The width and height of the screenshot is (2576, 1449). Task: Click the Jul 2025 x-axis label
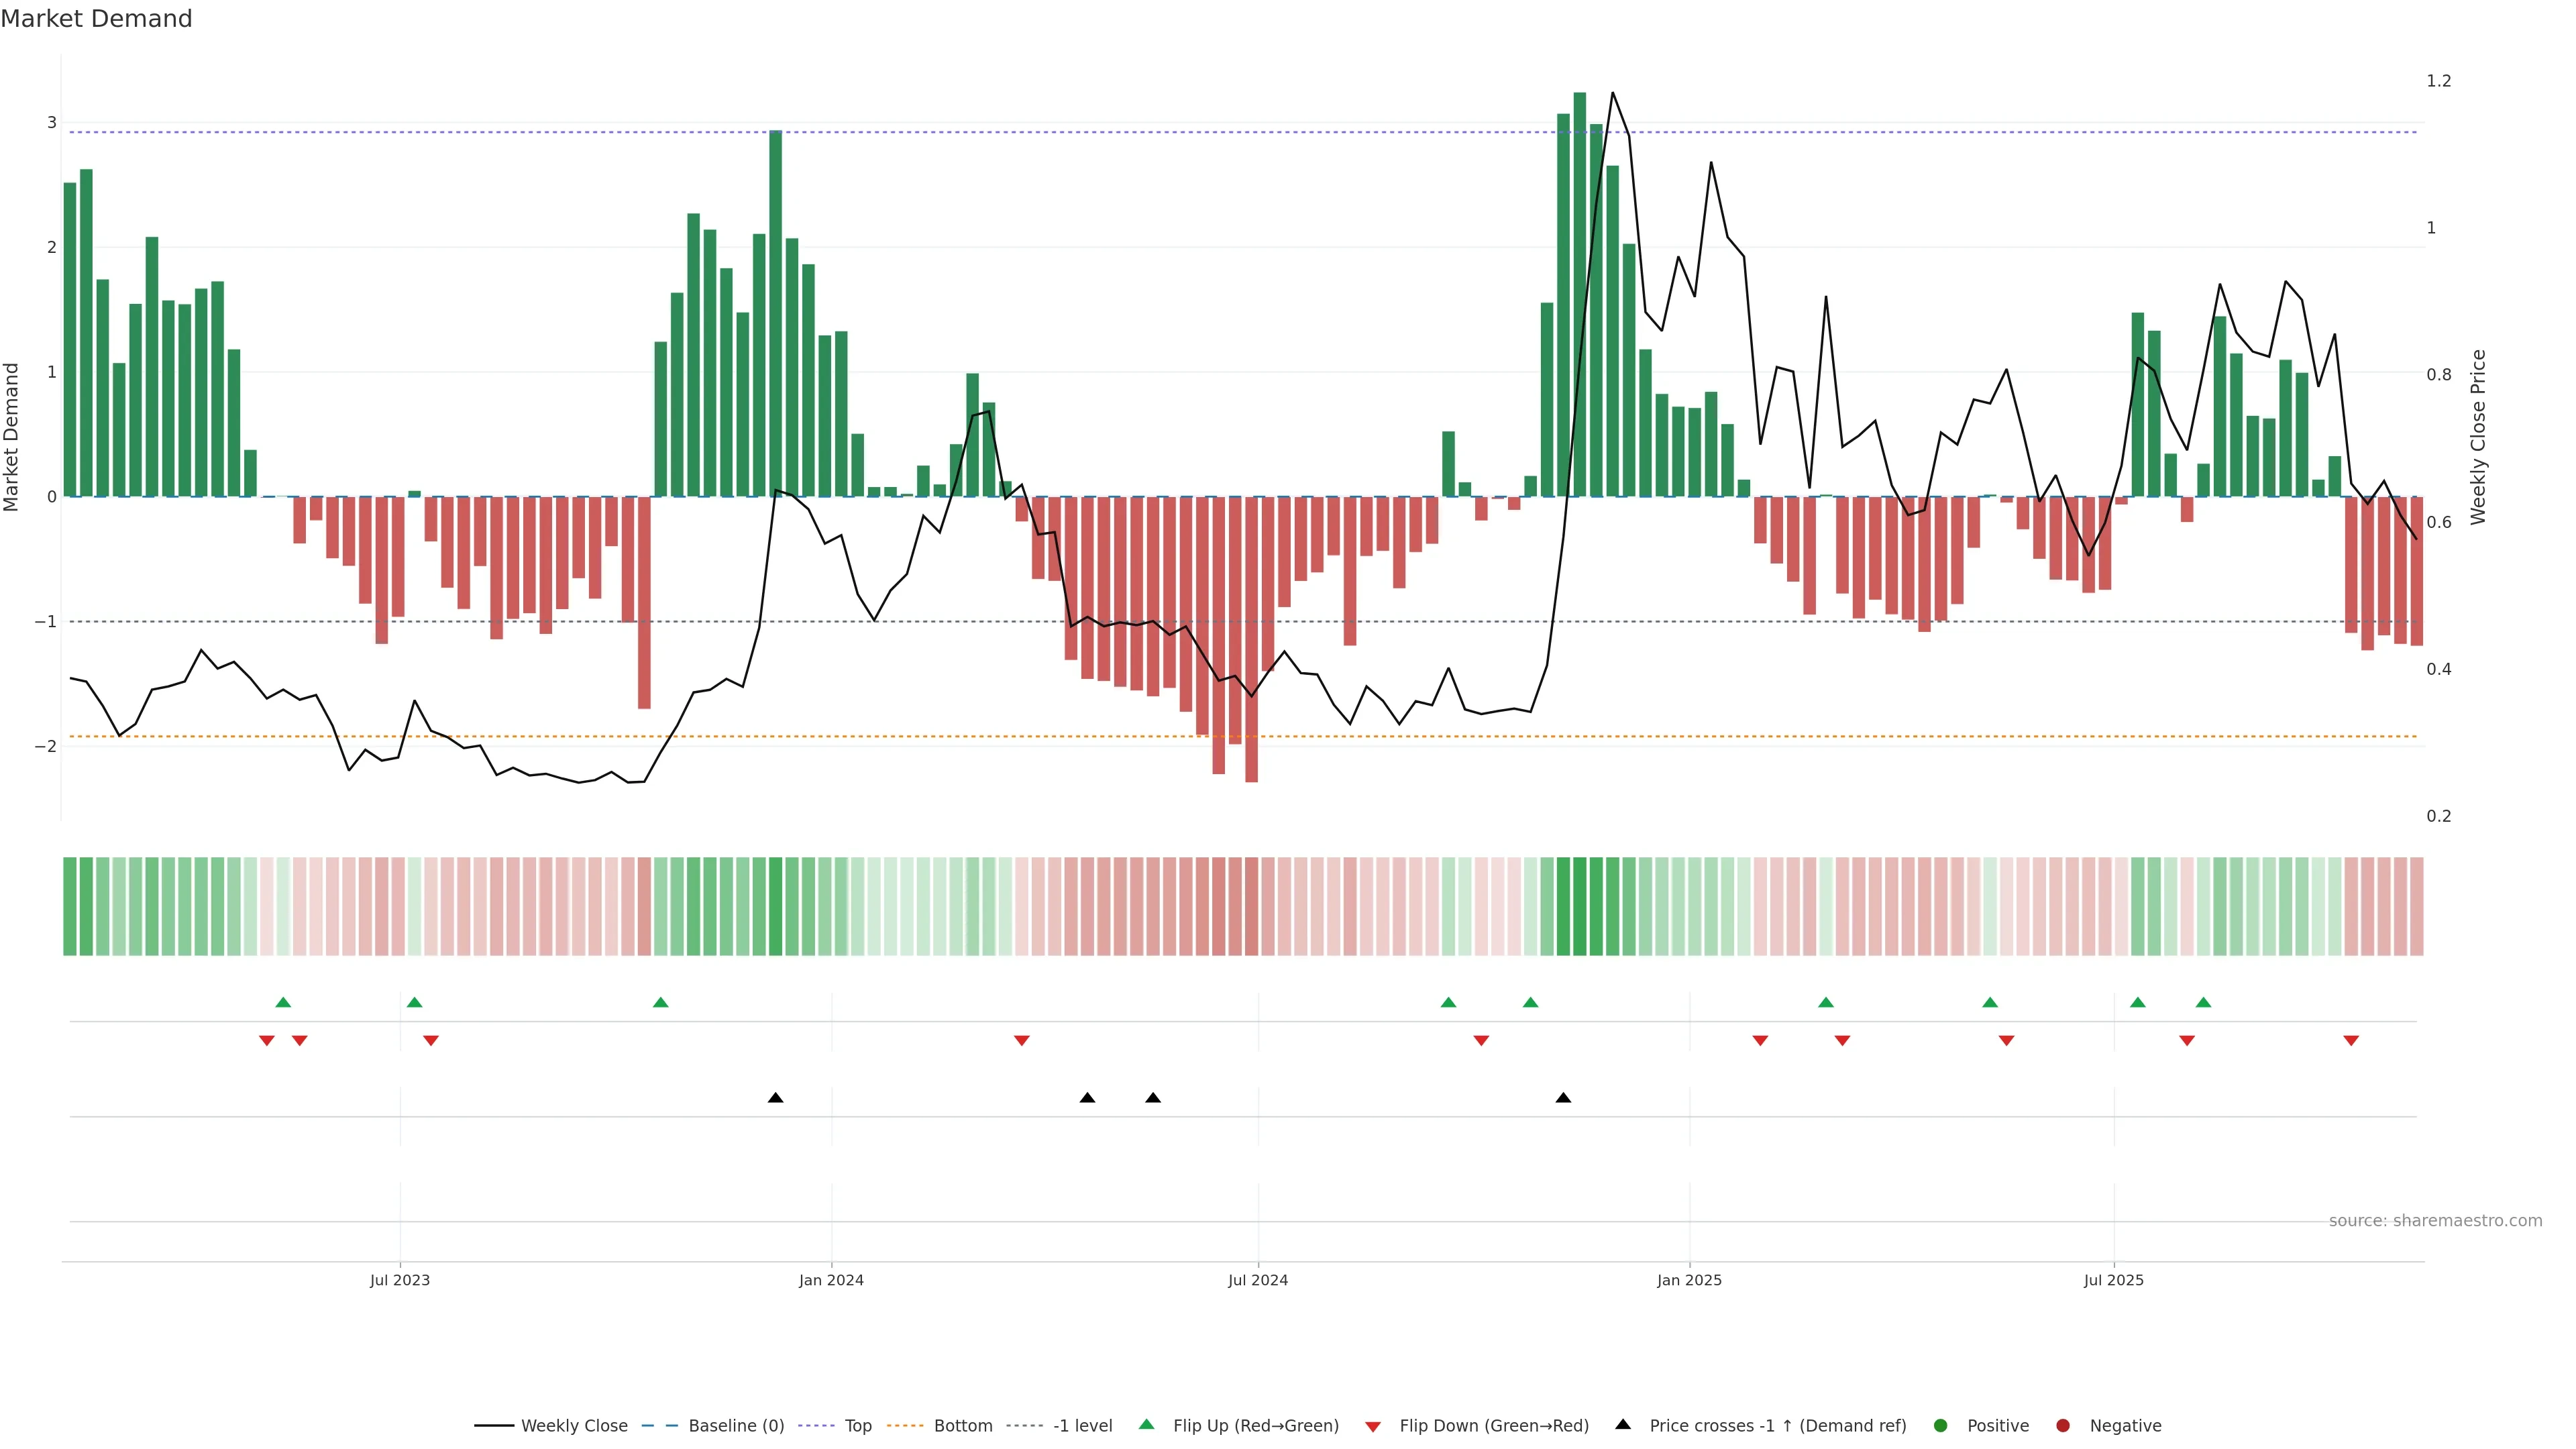[x=2113, y=1280]
